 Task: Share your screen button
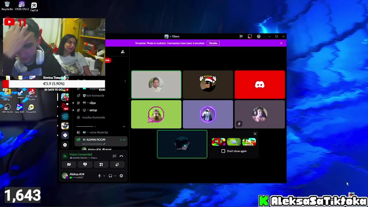85,164
